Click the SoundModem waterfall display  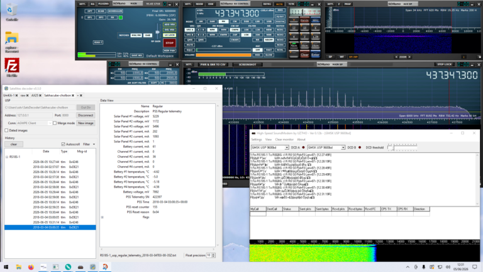point(365,253)
